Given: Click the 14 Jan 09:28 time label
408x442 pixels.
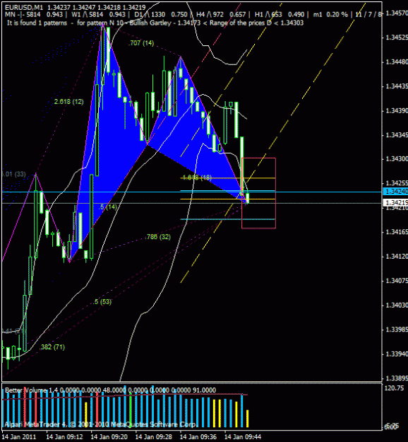Looking at the screenshot, I should coord(154,437).
